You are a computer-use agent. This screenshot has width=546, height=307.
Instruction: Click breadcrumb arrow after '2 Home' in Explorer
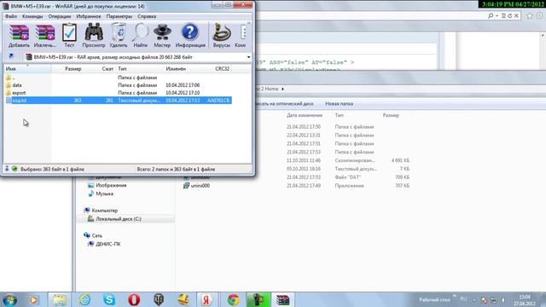coord(282,89)
